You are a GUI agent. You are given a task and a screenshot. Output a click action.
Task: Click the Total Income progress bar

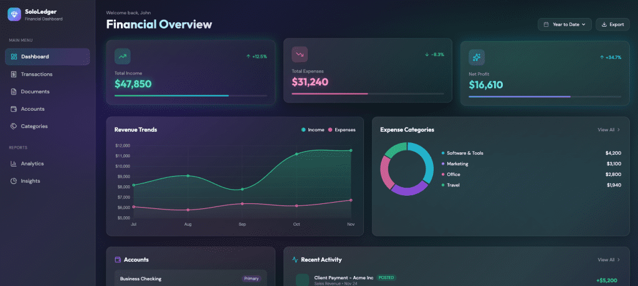pos(191,96)
